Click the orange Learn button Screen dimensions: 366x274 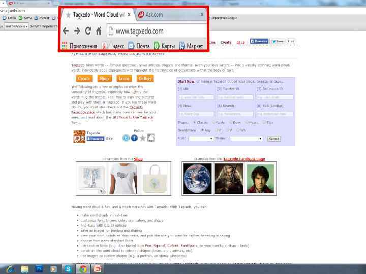(x=124, y=79)
